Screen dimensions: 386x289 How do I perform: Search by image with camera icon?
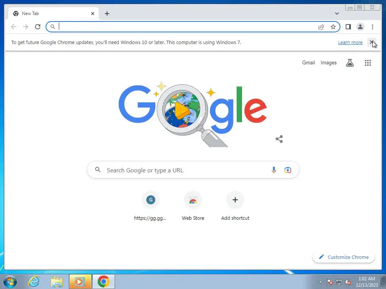[288, 170]
